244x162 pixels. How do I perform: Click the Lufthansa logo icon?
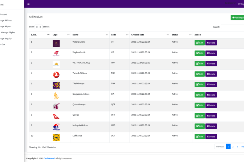(56, 137)
